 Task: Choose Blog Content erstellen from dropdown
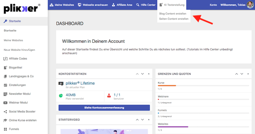click(173, 14)
